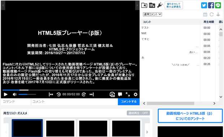Select the third playlist thumbnail
This screenshot has height=137, width=224.
click(x=93, y=128)
